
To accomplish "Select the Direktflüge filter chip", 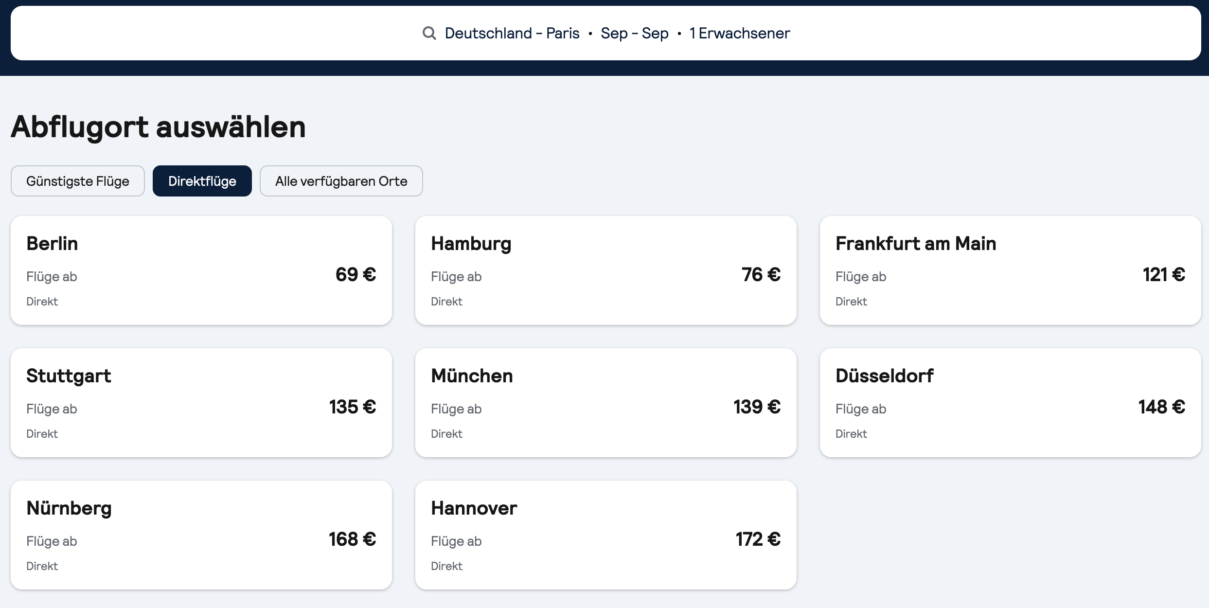I will (202, 181).
